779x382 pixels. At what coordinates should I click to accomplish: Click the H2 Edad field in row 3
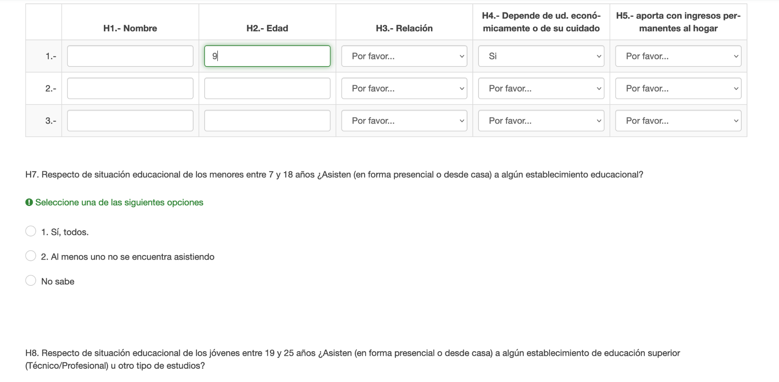267,121
